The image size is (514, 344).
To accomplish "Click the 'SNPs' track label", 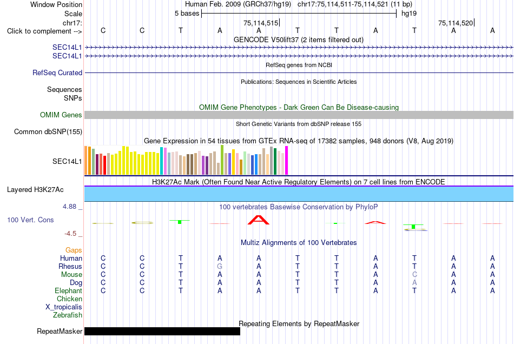I will point(73,98).
